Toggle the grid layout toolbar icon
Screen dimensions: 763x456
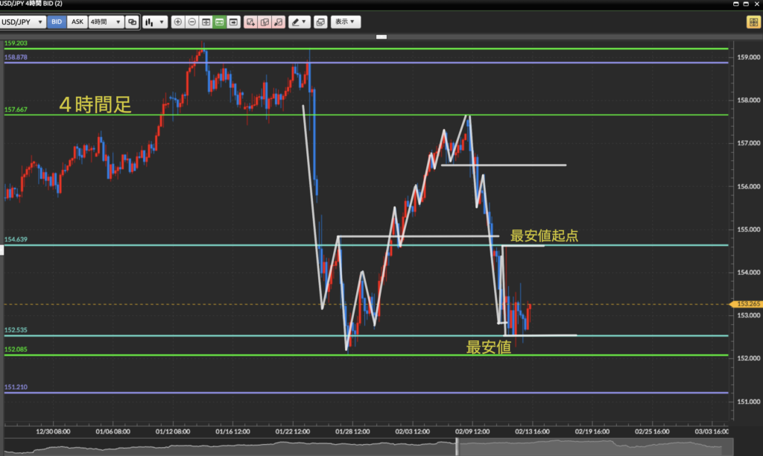pos(206,22)
